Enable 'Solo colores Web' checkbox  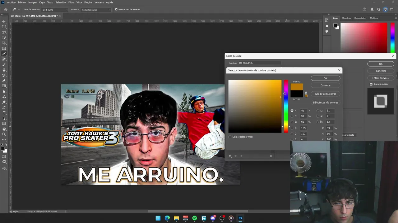click(230, 137)
